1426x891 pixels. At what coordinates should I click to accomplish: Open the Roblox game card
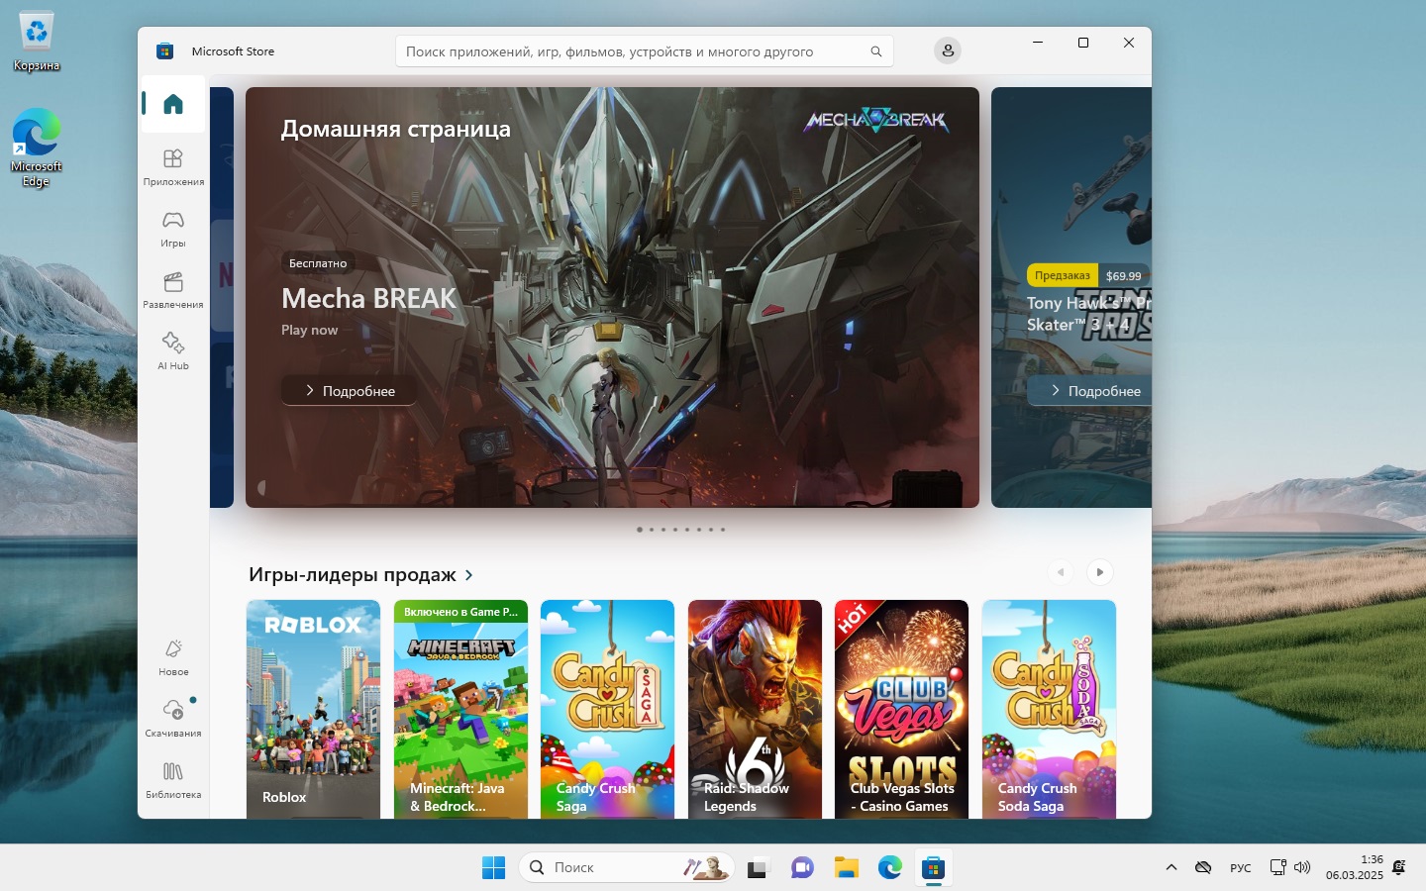(313, 709)
